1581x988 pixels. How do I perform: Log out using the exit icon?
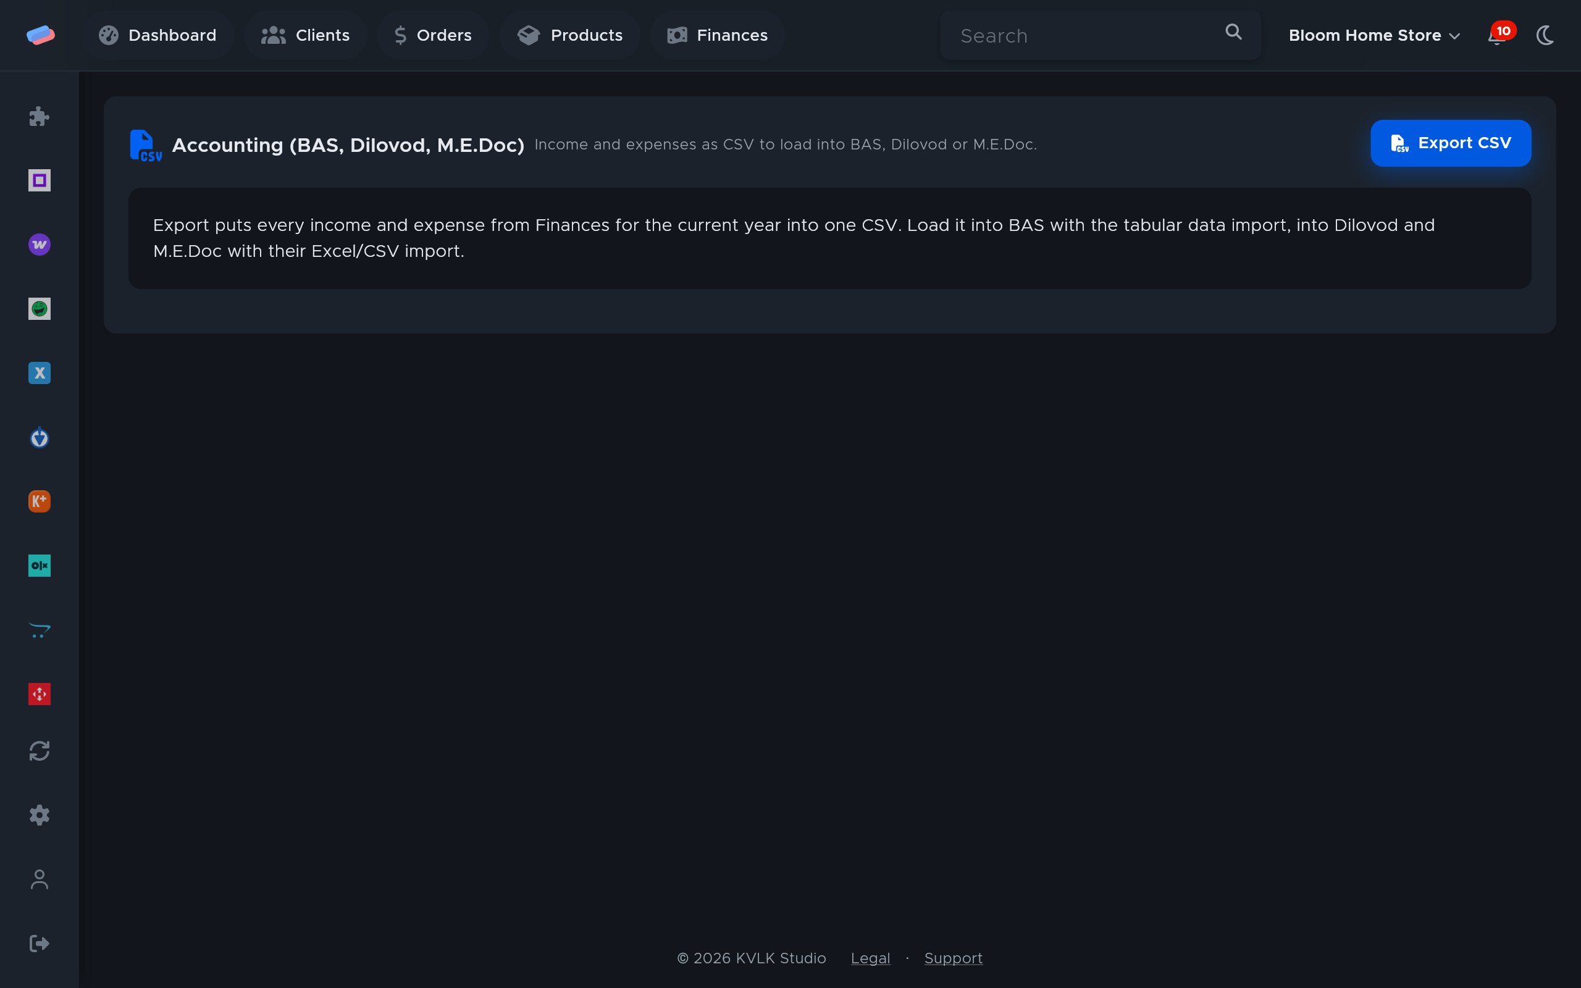point(39,944)
